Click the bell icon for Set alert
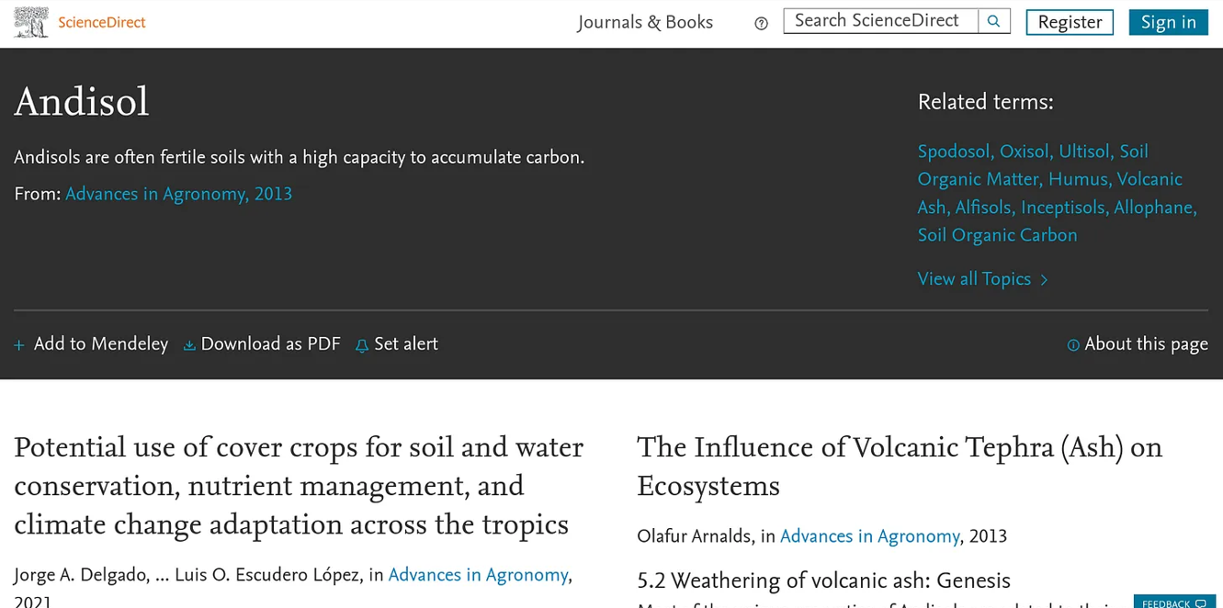This screenshot has height=608, width=1223. click(x=362, y=345)
